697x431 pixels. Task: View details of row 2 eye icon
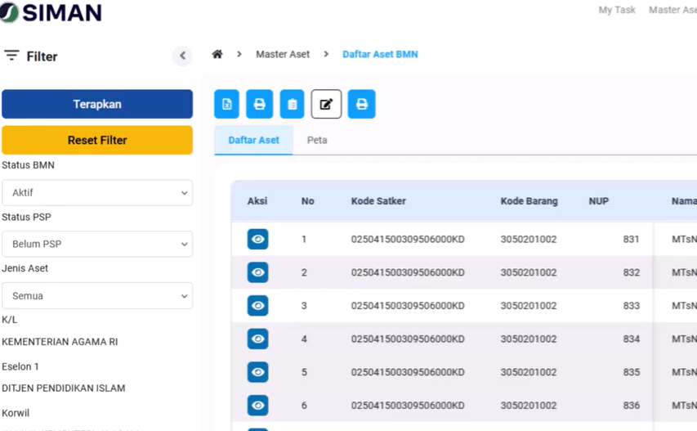coord(258,272)
